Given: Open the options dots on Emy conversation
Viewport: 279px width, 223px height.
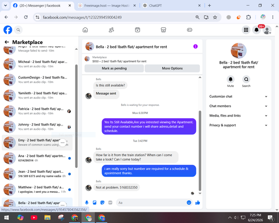Looking at the screenshot, I should (x=62, y=143).
